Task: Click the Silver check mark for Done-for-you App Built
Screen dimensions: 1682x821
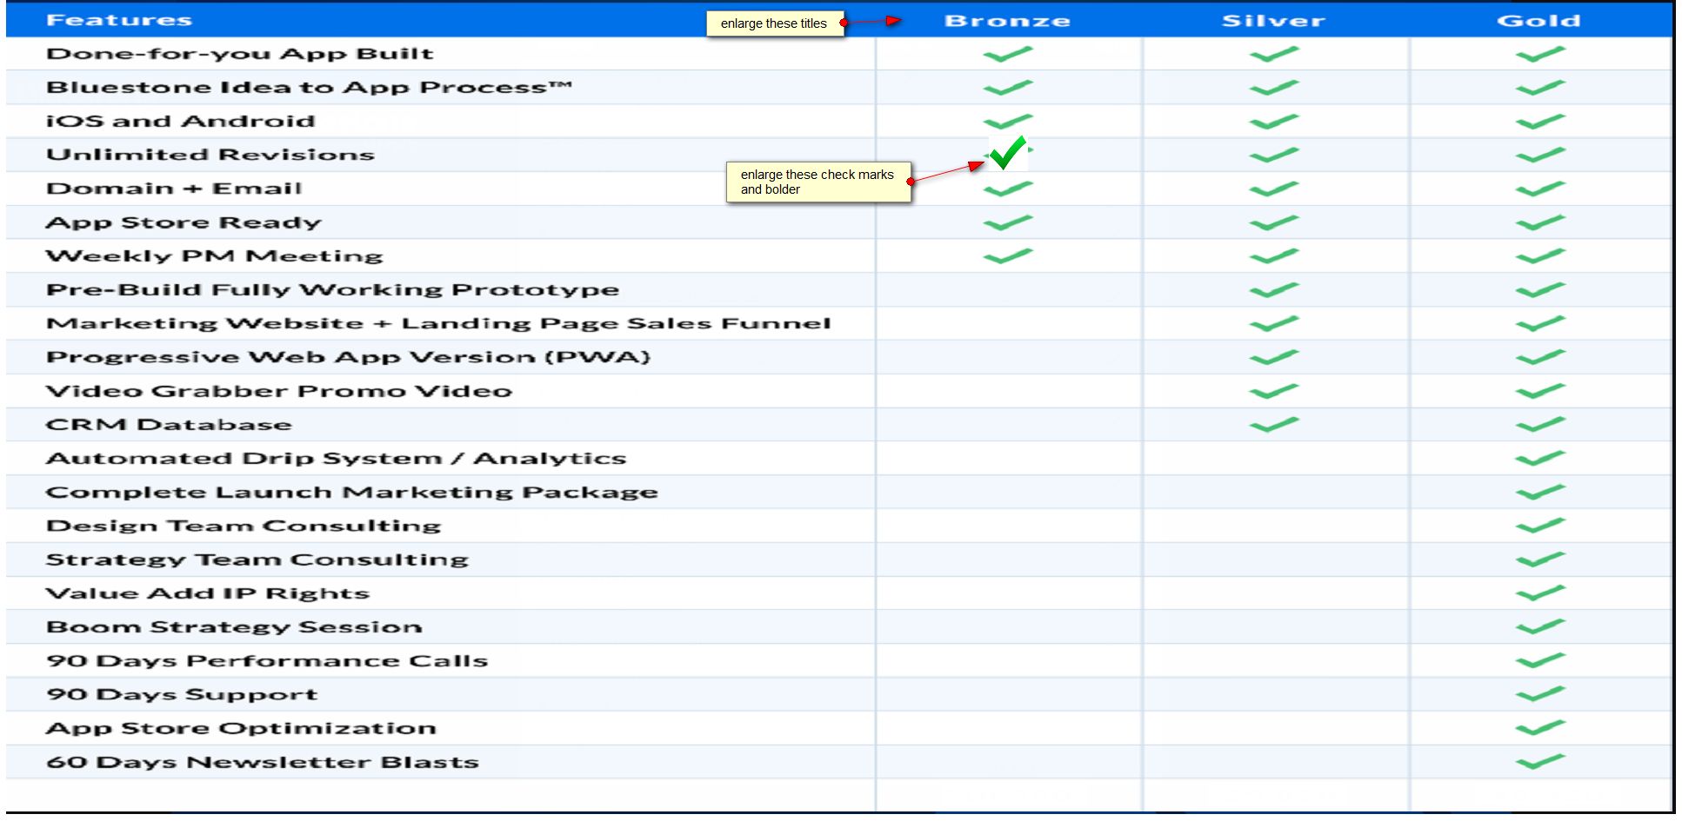Action: point(1274,54)
